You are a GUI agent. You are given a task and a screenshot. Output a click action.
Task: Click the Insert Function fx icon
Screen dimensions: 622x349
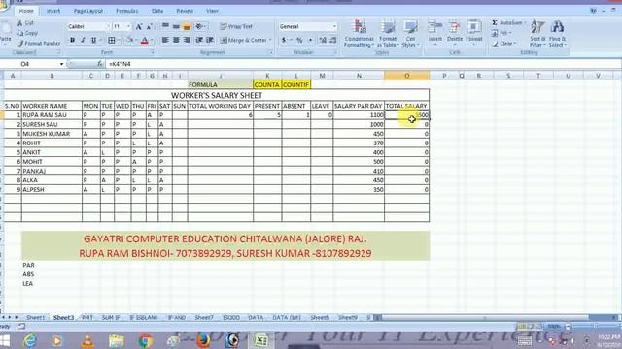pos(100,64)
